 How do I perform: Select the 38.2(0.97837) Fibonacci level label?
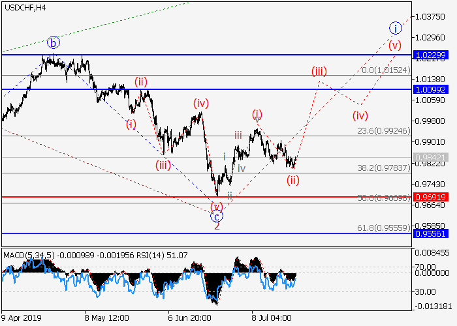pyautogui.click(x=383, y=168)
